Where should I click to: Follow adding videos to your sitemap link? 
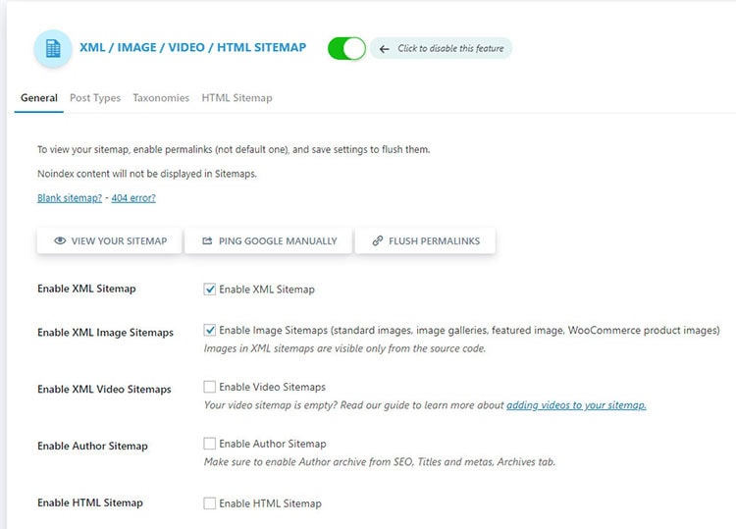[x=576, y=405]
